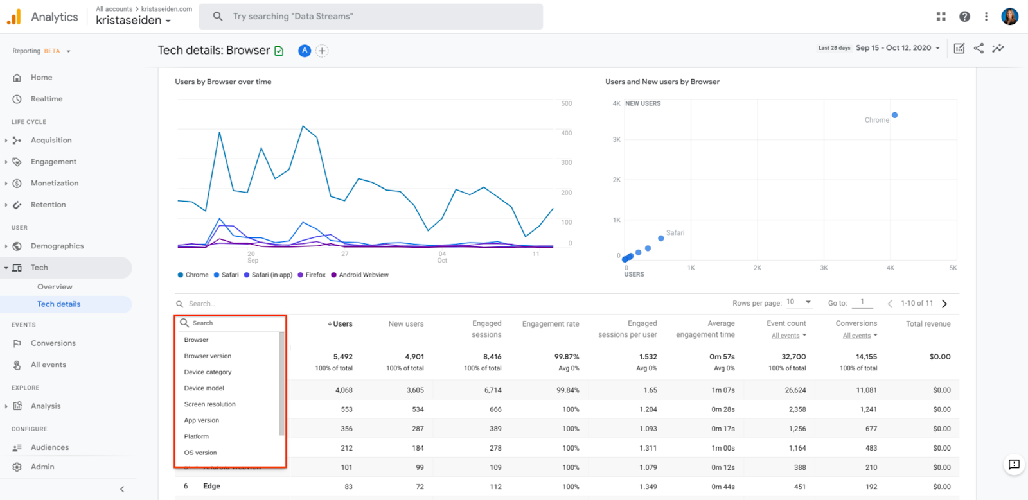Viewport: 1028px width, 500px height.
Task: Click the Audiences people icon
Action: coord(17,448)
